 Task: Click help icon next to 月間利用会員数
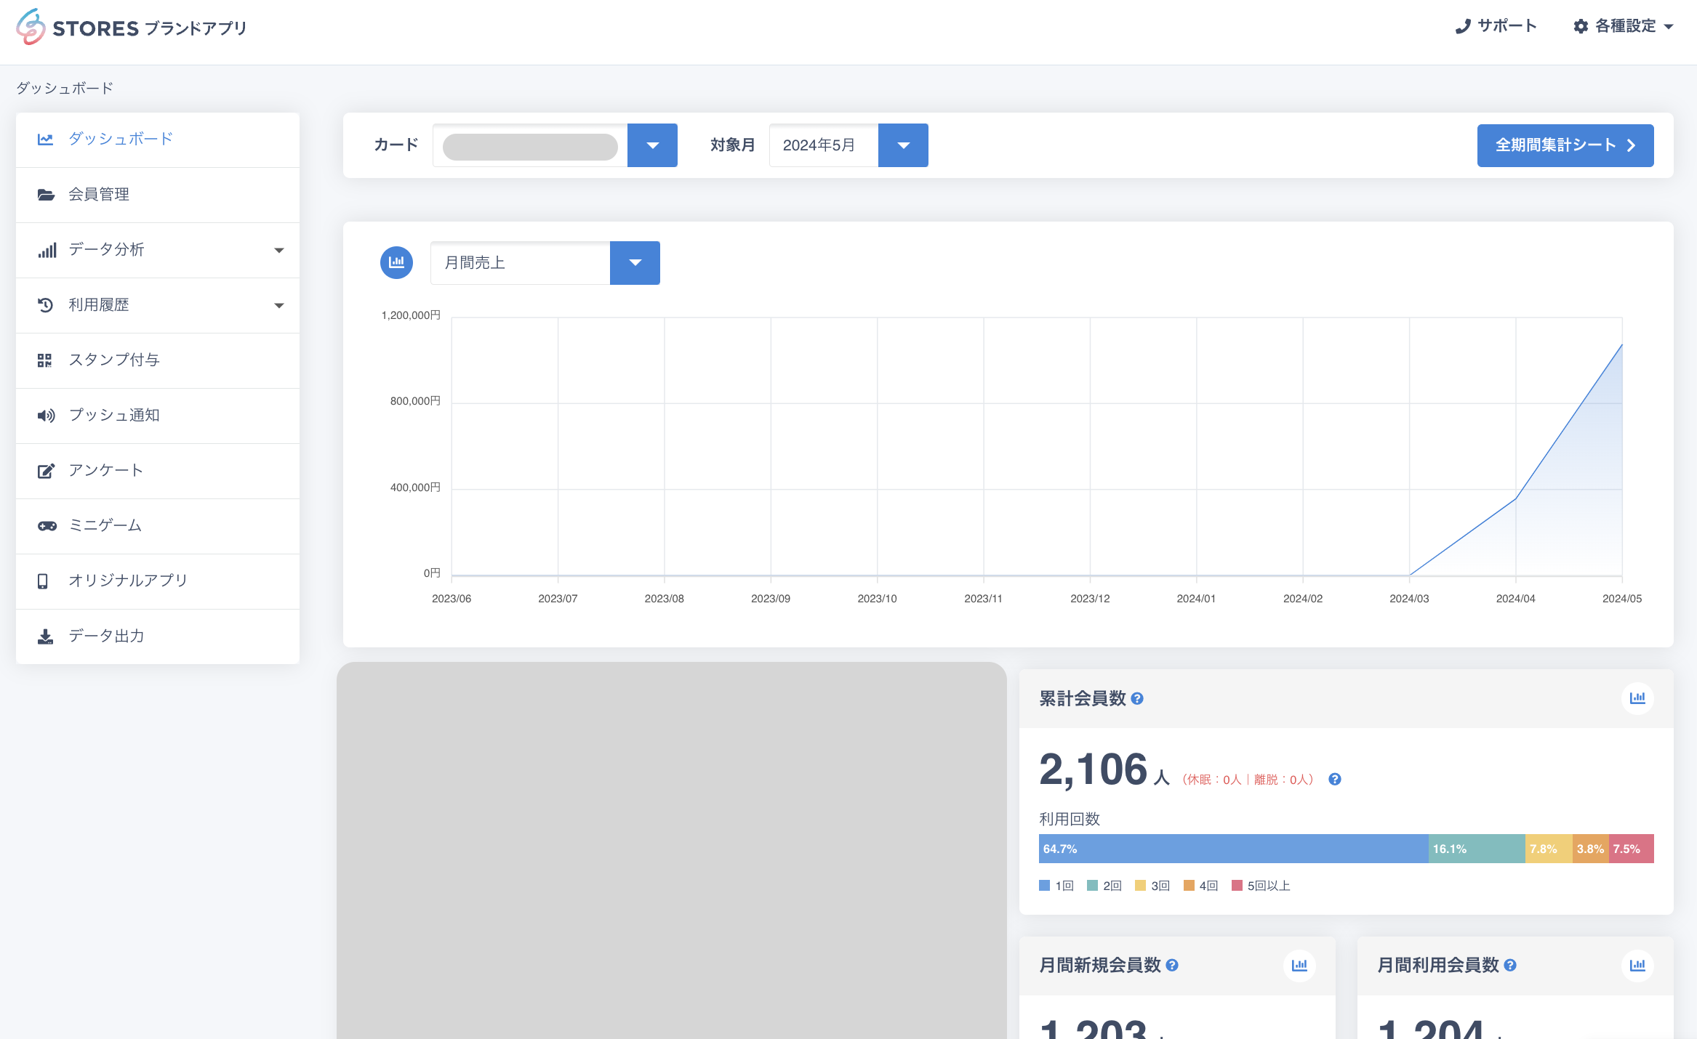(x=1510, y=966)
